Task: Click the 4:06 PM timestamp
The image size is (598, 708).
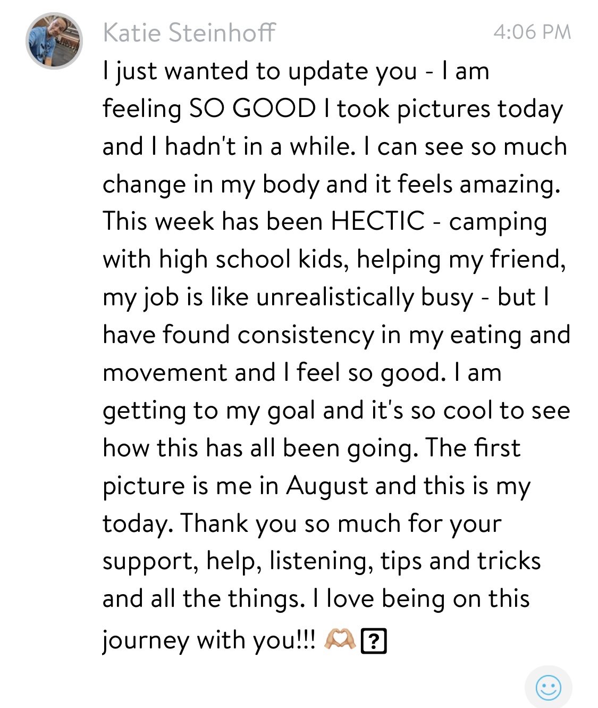Action: point(532,32)
